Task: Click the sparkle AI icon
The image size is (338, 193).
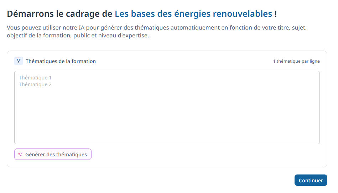Action: pos(20,155)
